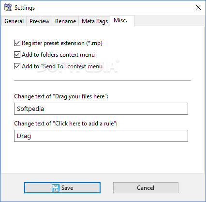This screenshot has height=202, width=206.
Task: Save the settings
Action: point(62,188)
